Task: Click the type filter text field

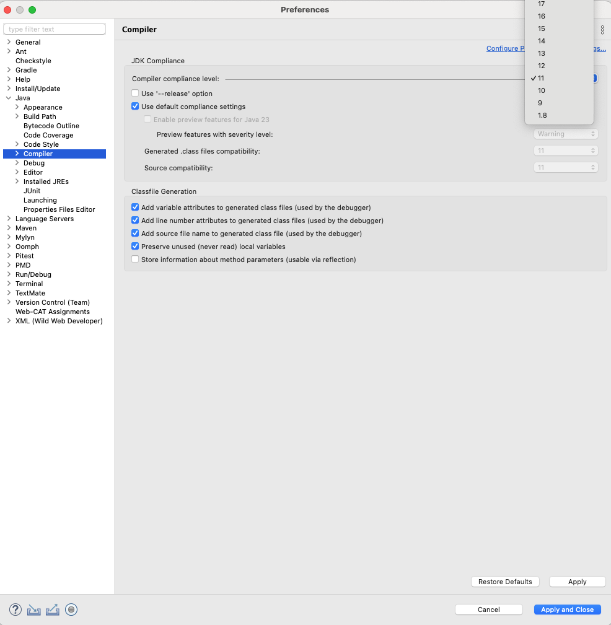Action: 55,29
